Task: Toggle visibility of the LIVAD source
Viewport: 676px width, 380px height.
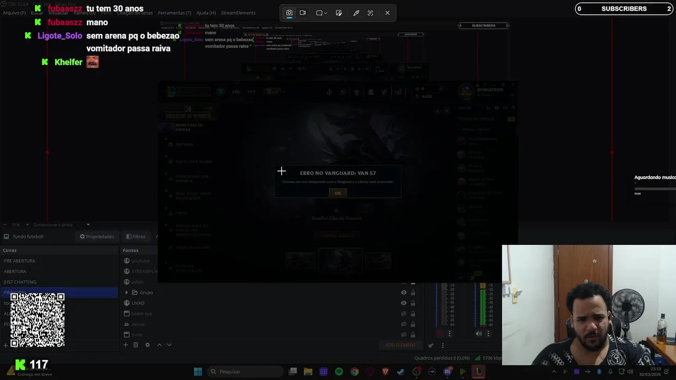Action: tap(403, 303)
